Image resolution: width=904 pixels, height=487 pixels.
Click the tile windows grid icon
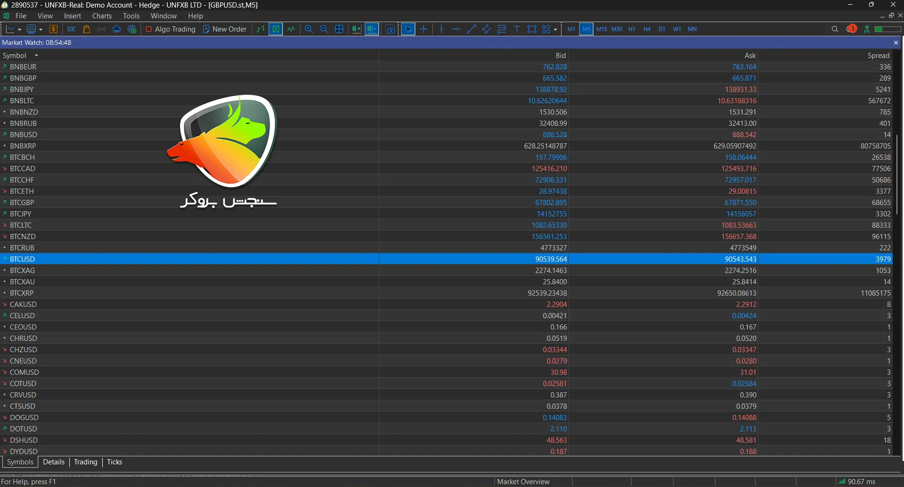[339, 29]
